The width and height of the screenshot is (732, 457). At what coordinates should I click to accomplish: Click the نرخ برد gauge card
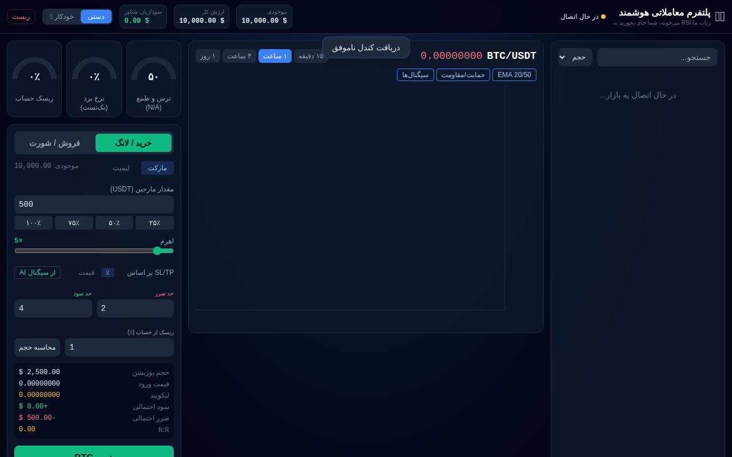(94, 79)
